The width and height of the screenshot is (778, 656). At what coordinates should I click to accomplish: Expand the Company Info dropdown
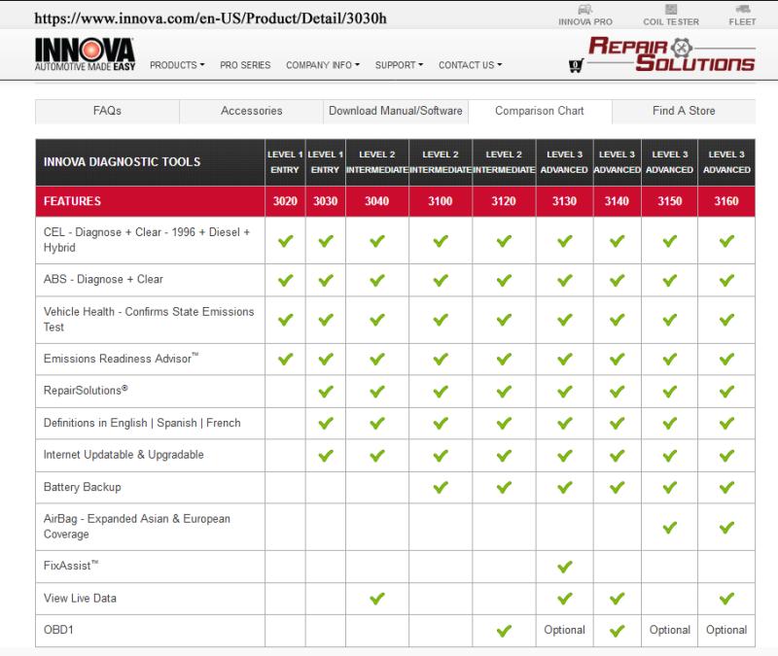323,65
